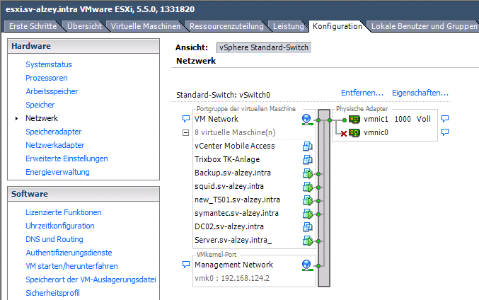Open the Arbeitsspeicher hardware section
This screenshot has width=479, height=300.
click(x=52, y=91)
